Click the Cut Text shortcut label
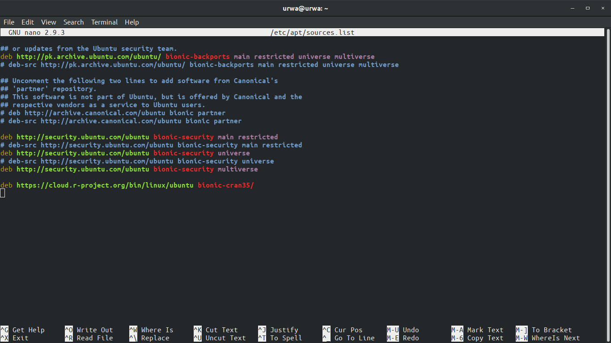The height and width of the screenshot is (343, 611). [221, 330]
